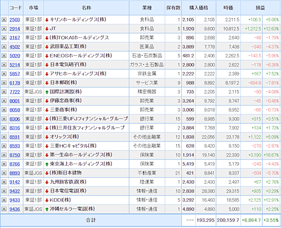Remove the 日本電信電話 9432 row
Viewport: 281px width, 228px height.
(4, 191)
